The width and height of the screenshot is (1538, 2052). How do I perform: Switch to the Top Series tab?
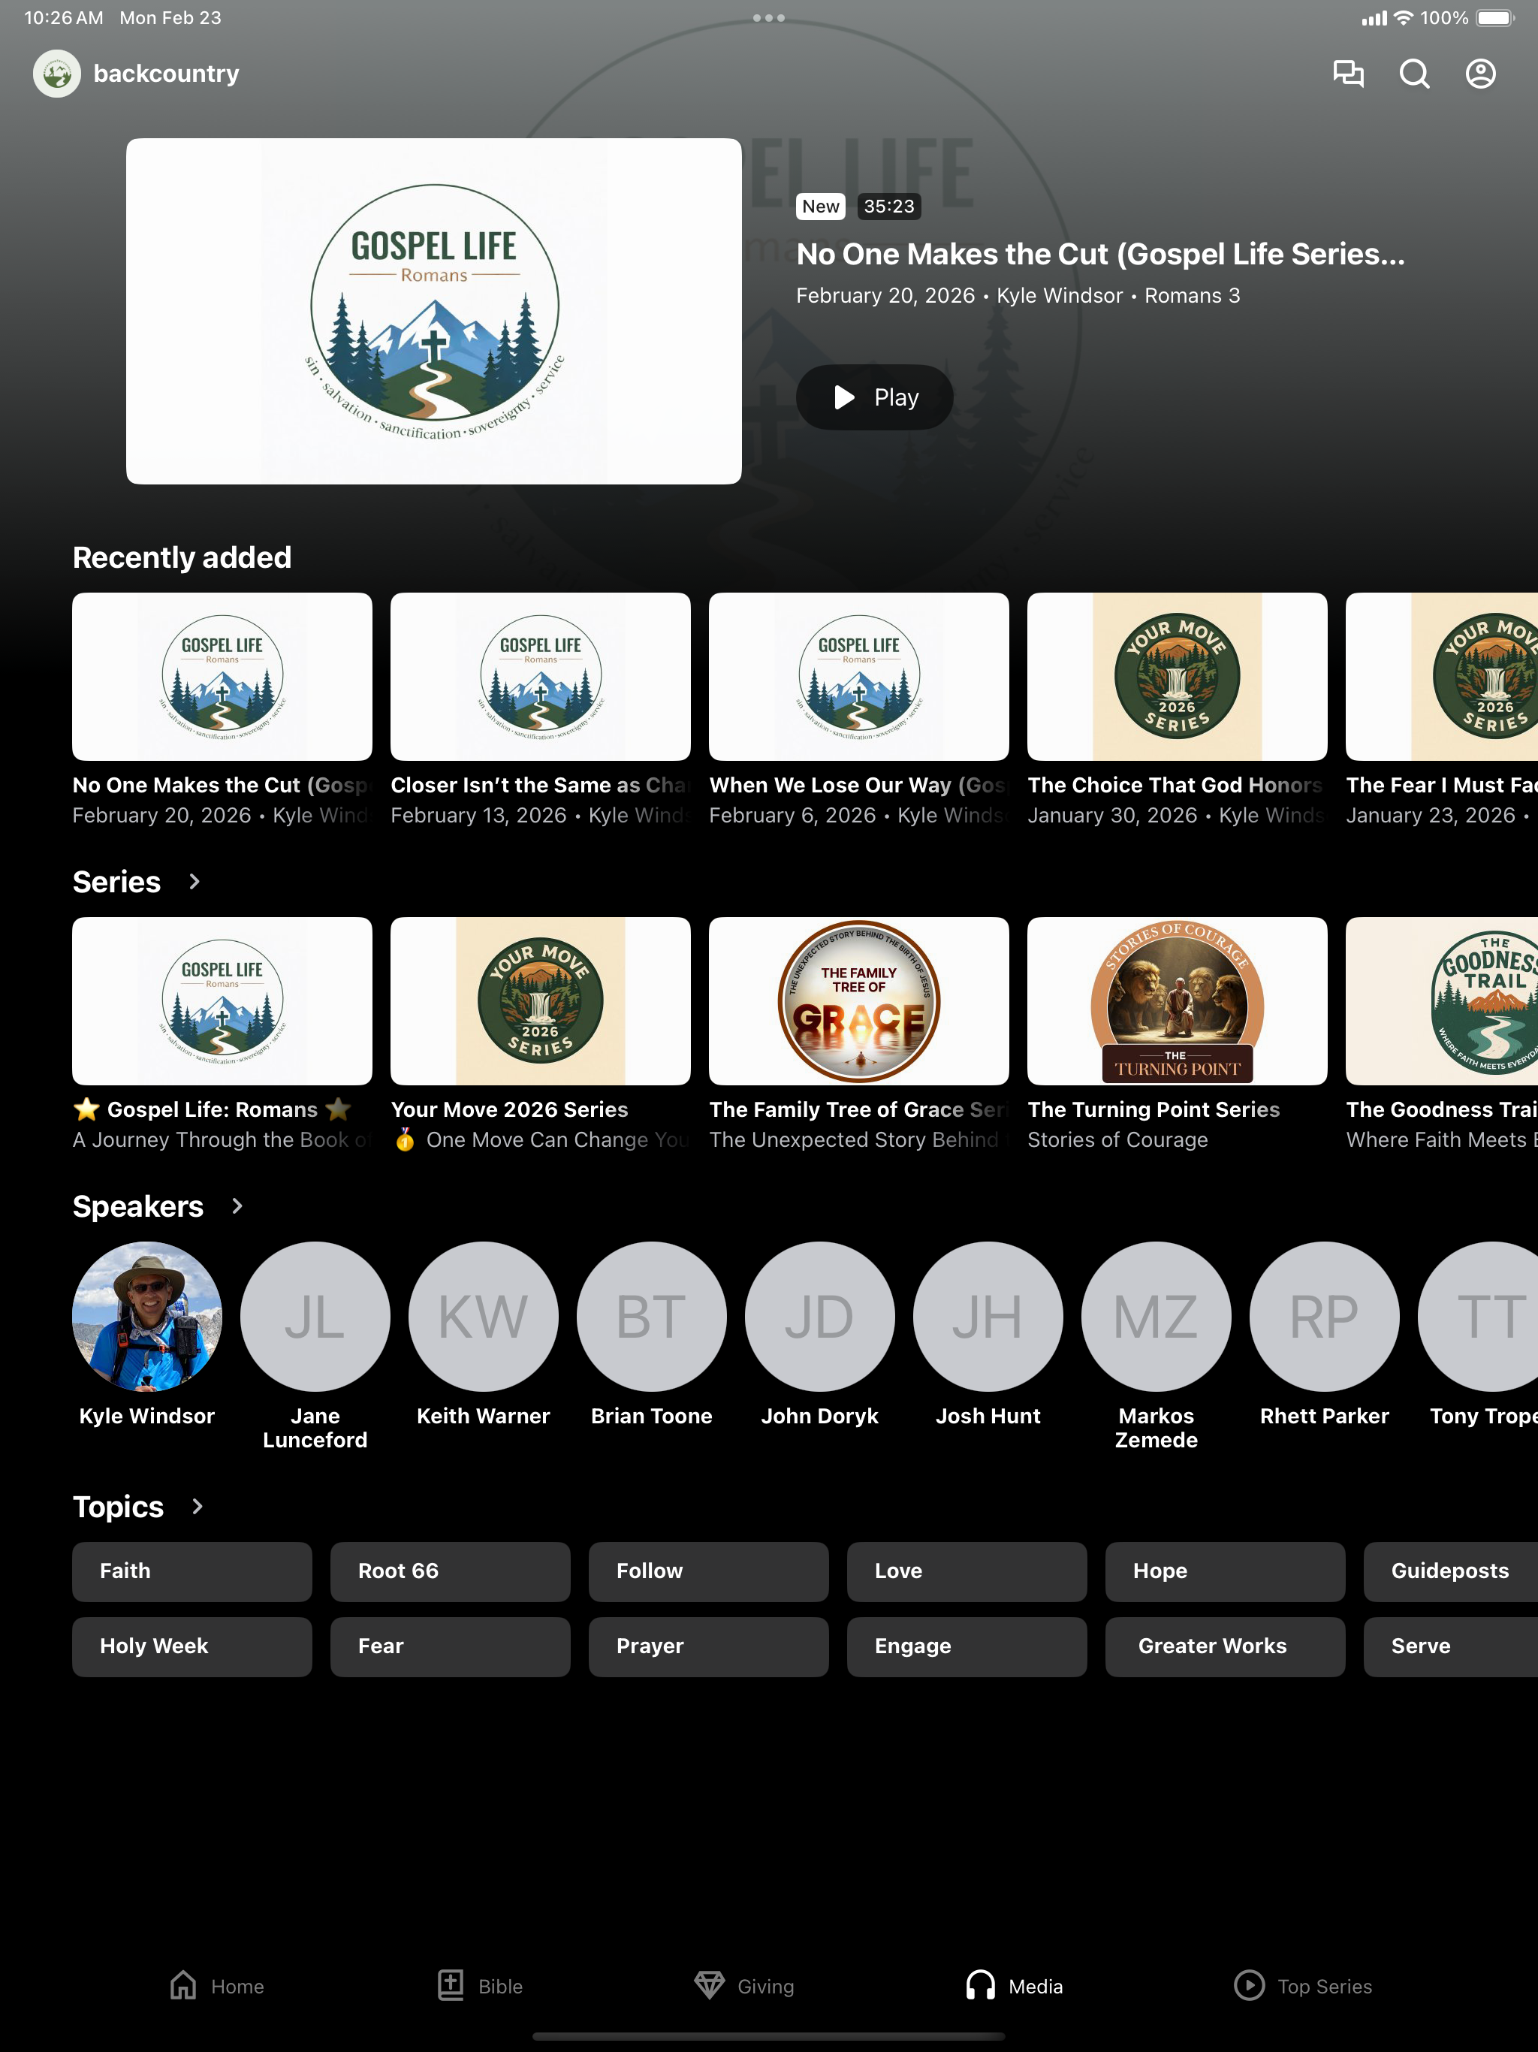1302,1985
